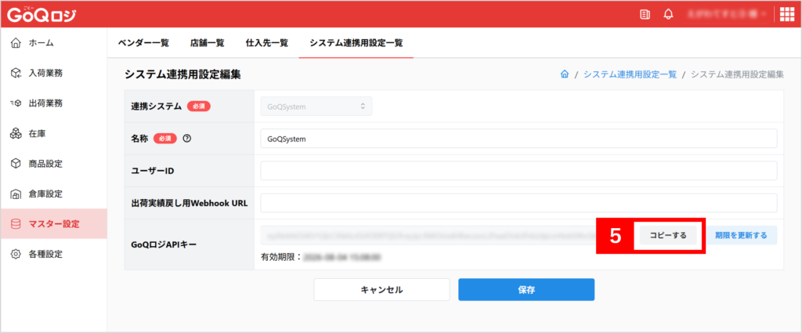Click the 各種設定 gear icon
802x333 pixels.
click(16, 254)
